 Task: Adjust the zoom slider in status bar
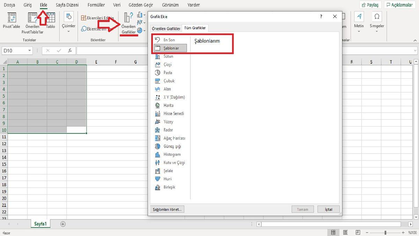(385, 232)
